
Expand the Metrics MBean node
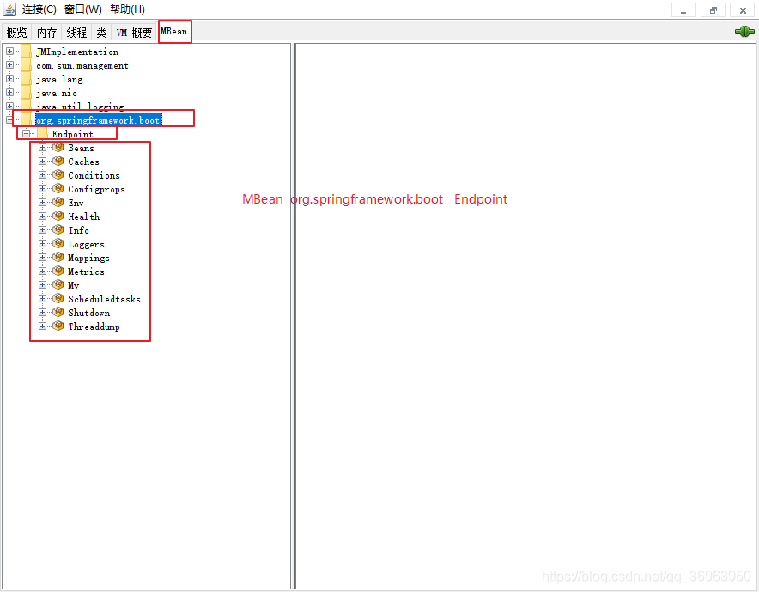(43, 271)
